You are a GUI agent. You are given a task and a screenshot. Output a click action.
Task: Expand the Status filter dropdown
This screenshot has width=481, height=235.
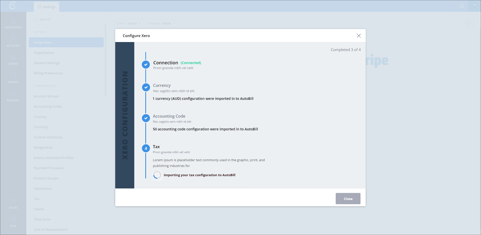(x=129, y=23)
